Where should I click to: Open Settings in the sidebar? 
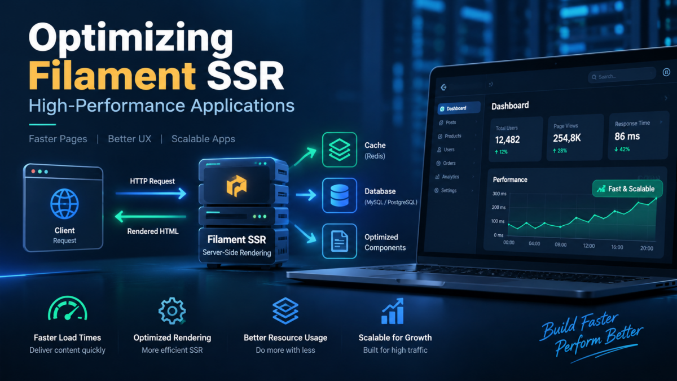[x=454, y=191]
